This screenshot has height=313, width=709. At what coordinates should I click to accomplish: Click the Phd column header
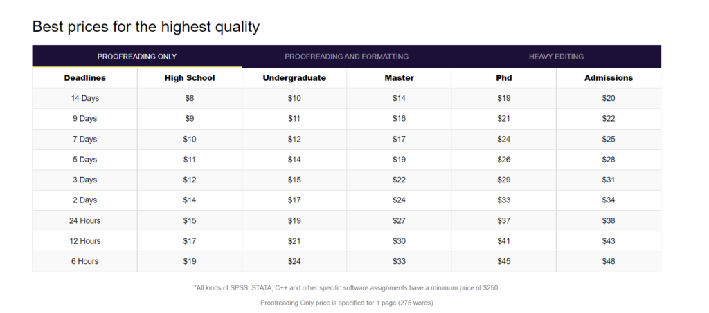(x=504, y=78)
